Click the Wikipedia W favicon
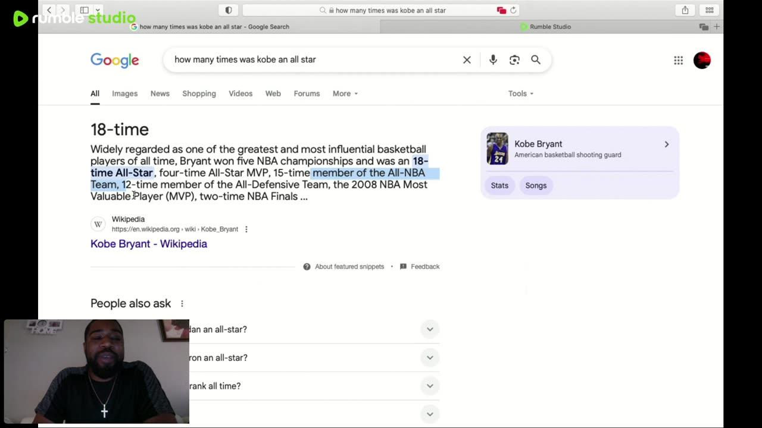Screen dimensions: 762x428 tap(98, 224)
